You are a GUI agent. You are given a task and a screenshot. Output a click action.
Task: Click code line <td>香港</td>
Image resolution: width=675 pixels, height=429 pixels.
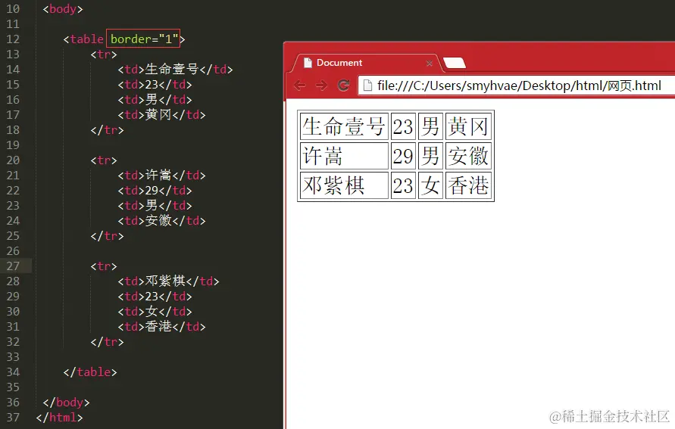[x=162, y=327]
